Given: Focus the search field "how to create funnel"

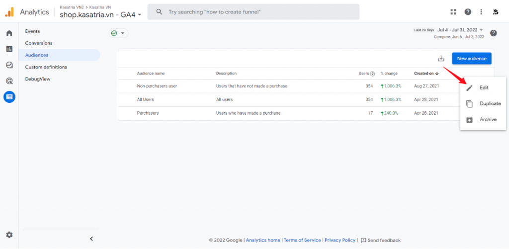Looking at the screenshot, I should tap(253, 12).
